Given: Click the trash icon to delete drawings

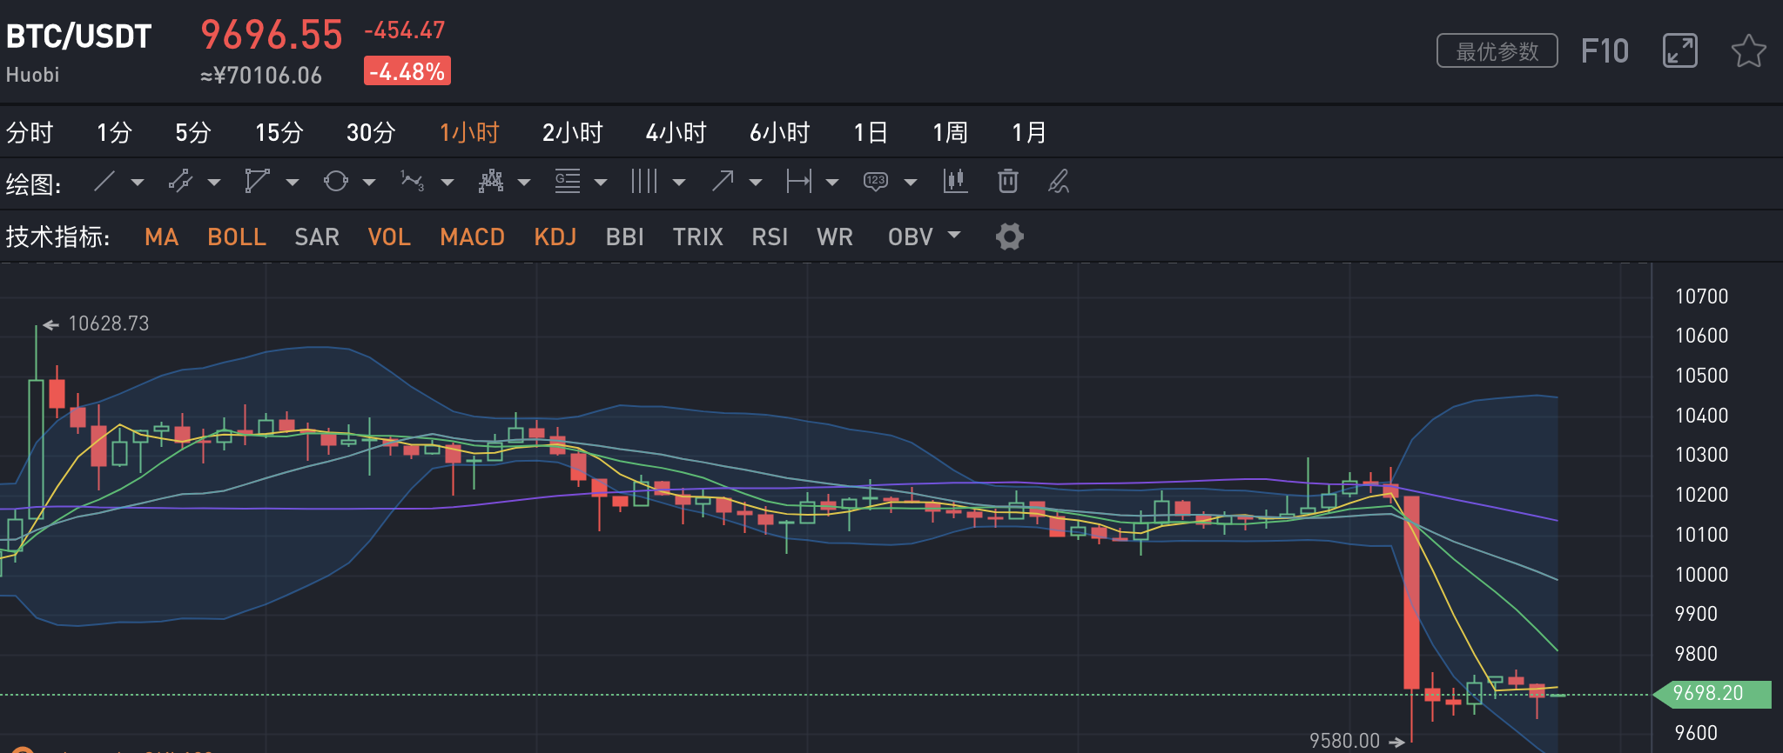Looking at the screenshot, I should click(x=1007, y=181).
